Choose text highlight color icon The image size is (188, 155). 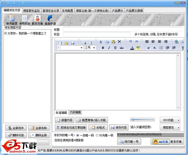pos(138,48)
